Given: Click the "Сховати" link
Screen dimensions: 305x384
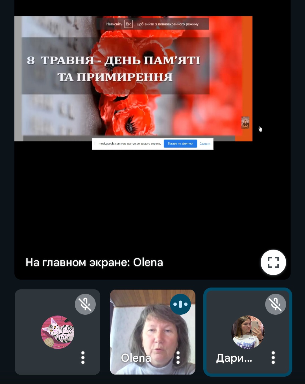Looking at the screenshot, I should point(205,144).
